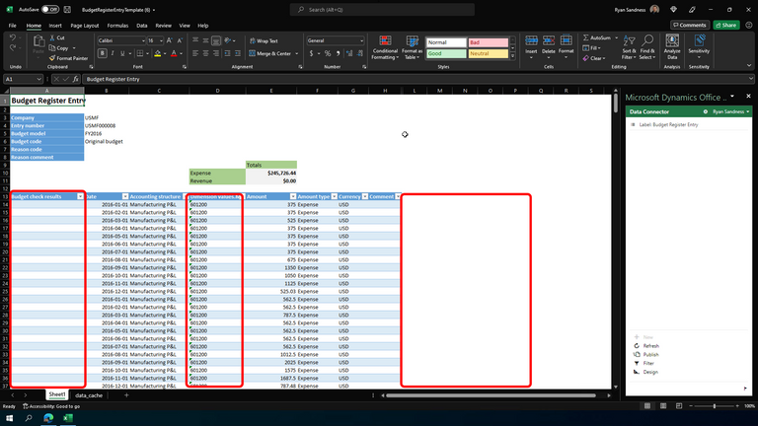Click the Save icon in title bar
The height and width of the screenshot is (426, 758).
point(67,9)
